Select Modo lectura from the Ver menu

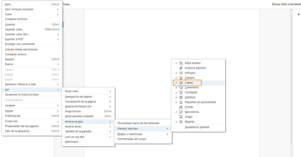click(73, 111)
